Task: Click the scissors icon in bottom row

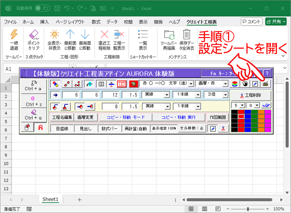Action: [x=223, y=128]
